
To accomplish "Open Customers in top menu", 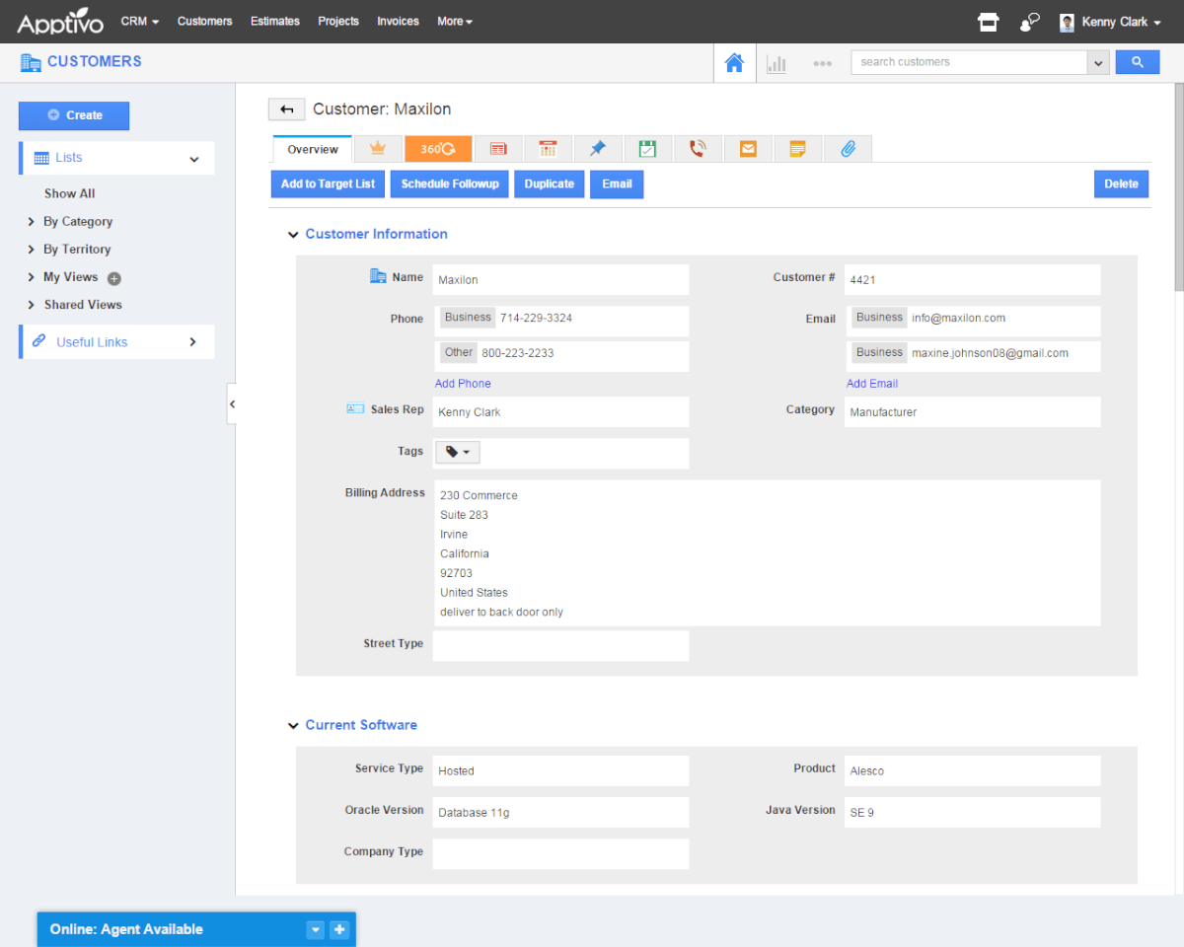I will tap(205, 21).
